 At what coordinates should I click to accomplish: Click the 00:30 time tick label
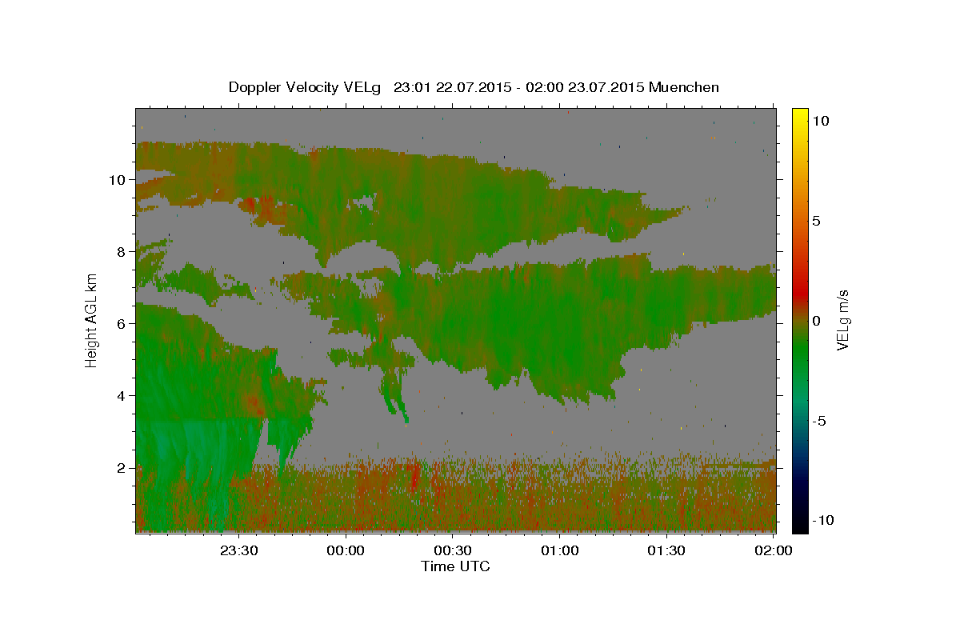coord(453,550)
